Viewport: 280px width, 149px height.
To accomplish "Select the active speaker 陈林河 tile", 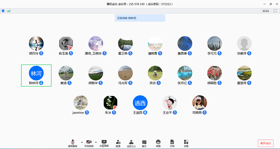I will (36, 75).
